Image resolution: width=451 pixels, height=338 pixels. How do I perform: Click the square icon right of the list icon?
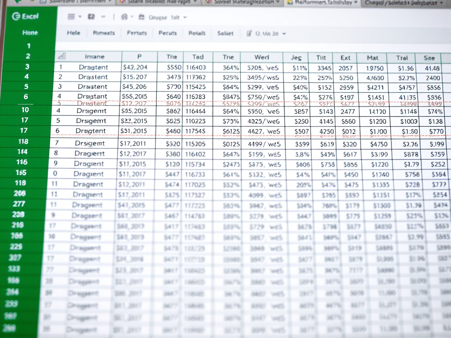pos(91,17)
